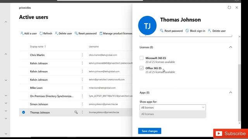This screenshot has width=248, height=139.
Task: Select Mike Loon user
Action: click(x=36, y=88)
